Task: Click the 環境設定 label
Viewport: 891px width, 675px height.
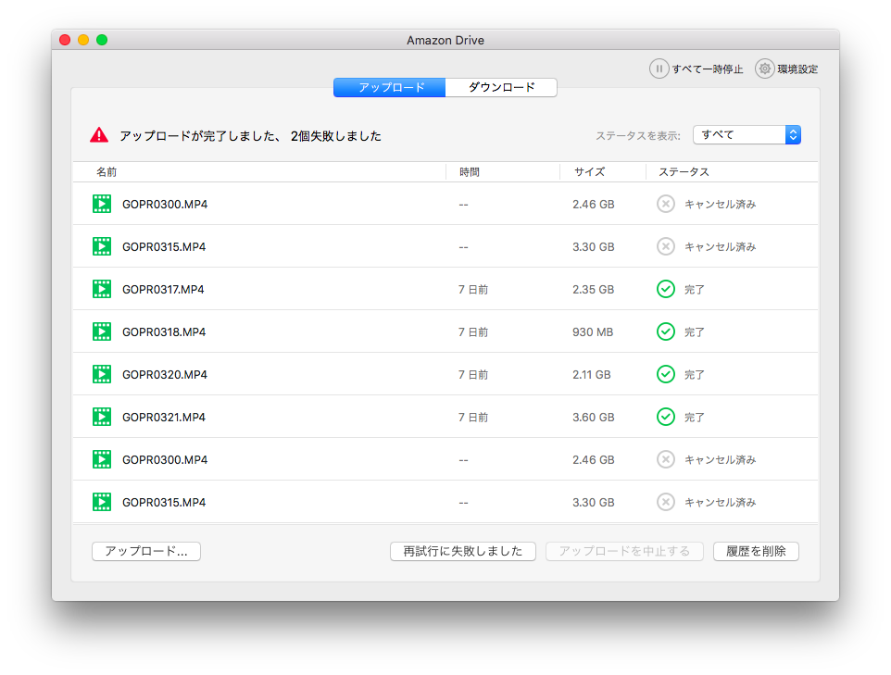Action: 797,69
